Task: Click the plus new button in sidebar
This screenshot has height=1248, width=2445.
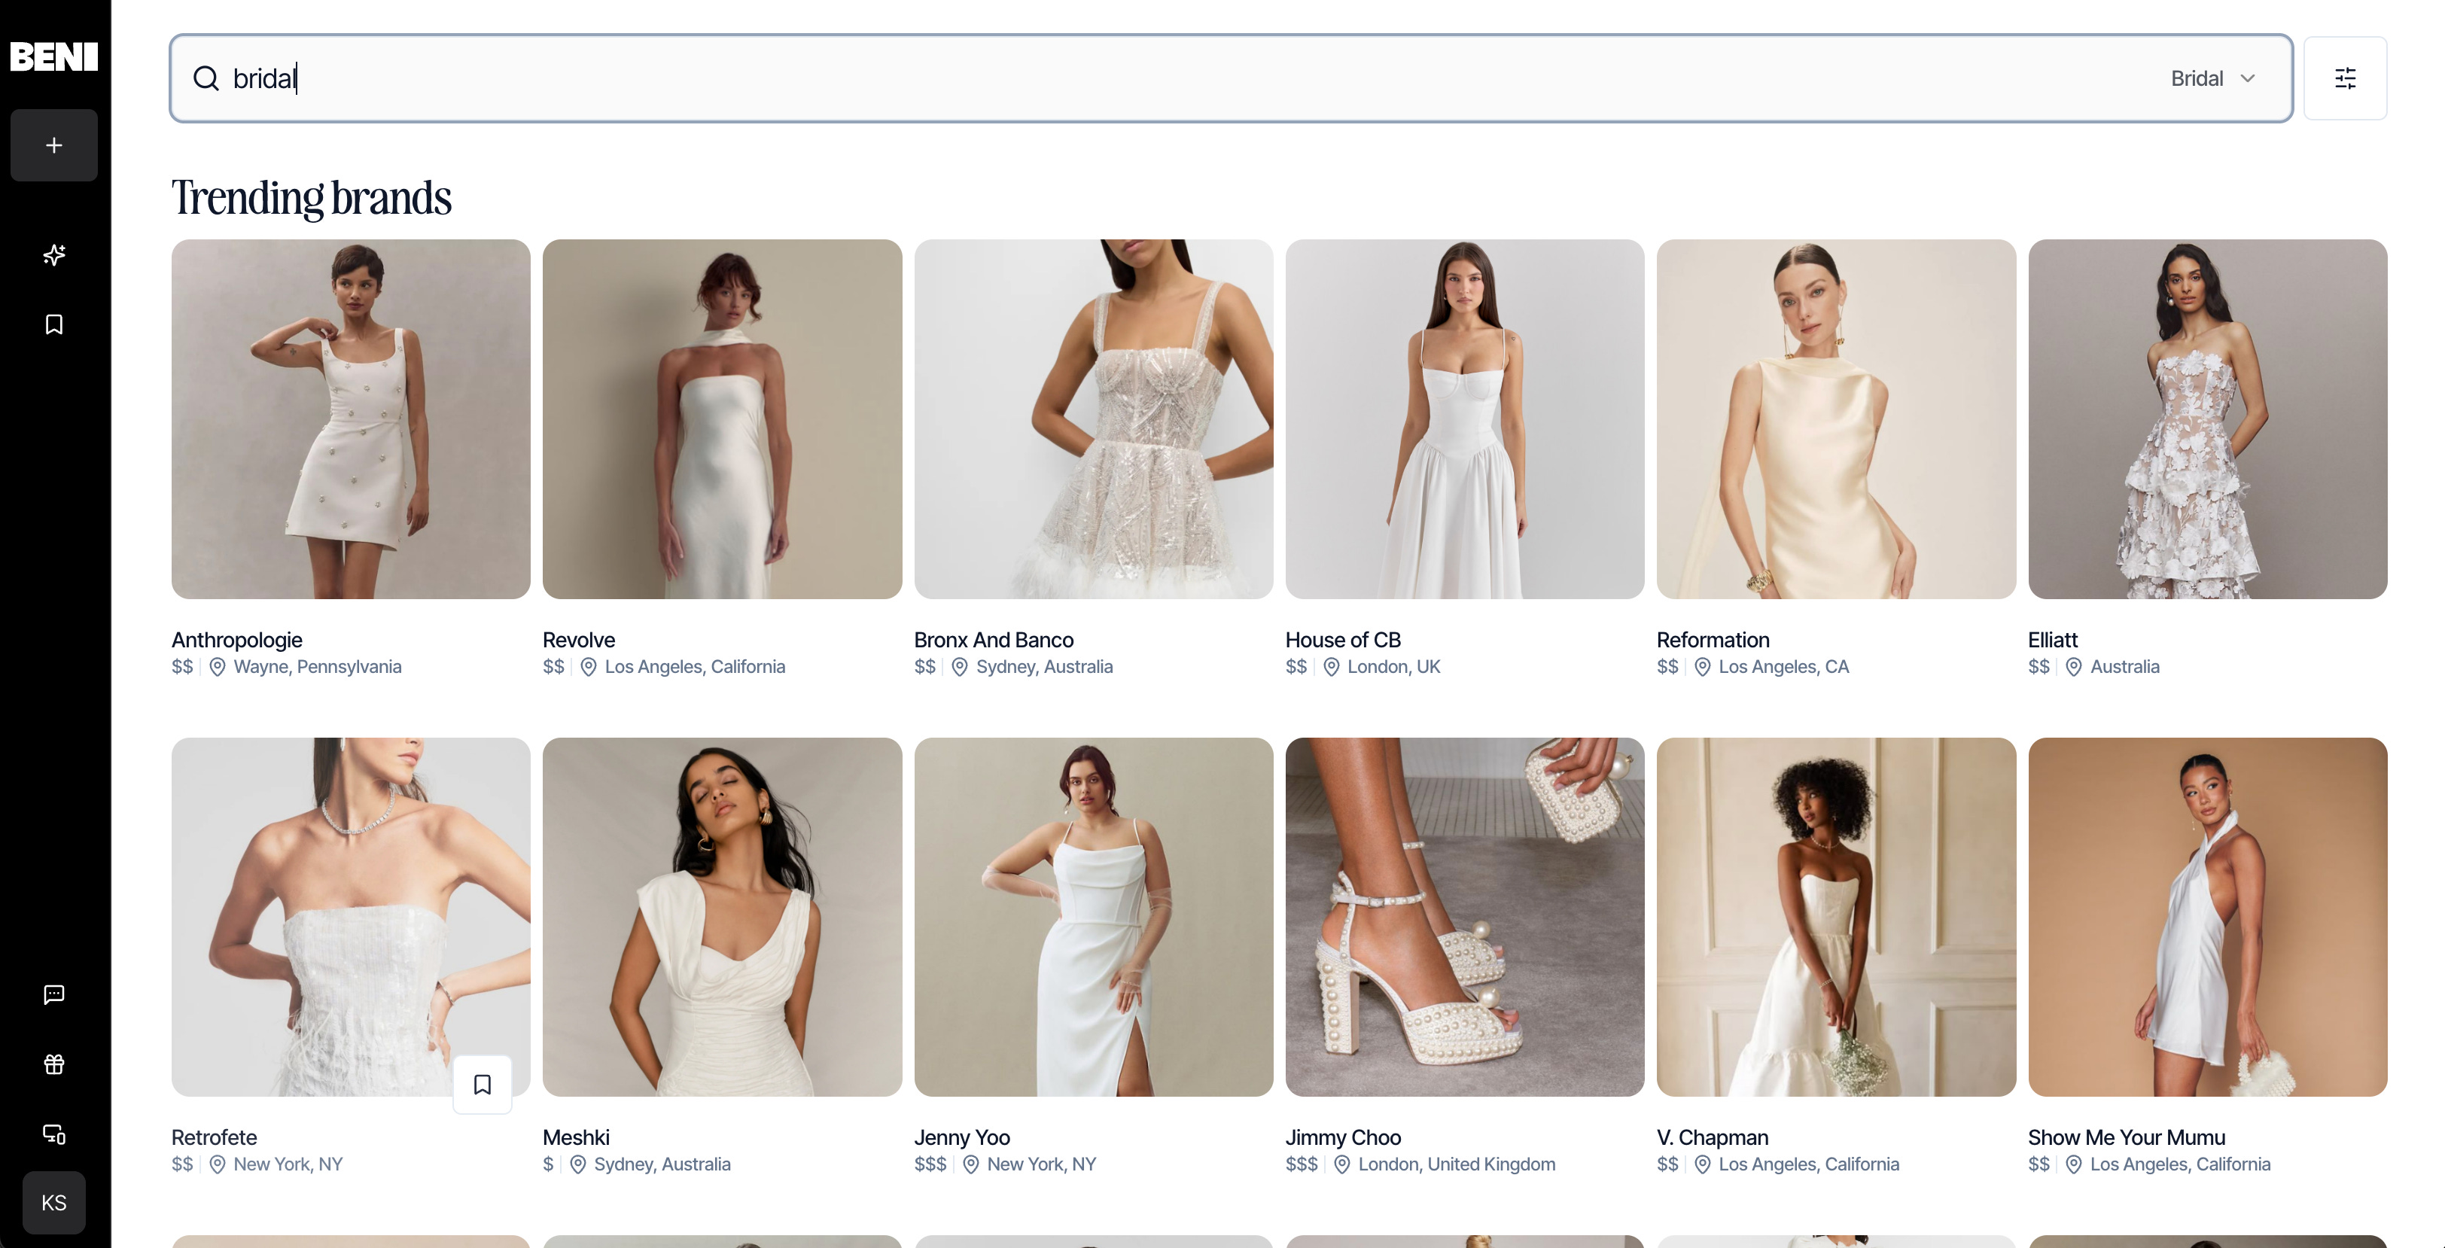Action: pyautogui.click(x=54, y=145)
